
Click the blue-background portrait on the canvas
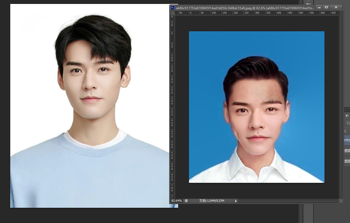click(x=257, y=107)
